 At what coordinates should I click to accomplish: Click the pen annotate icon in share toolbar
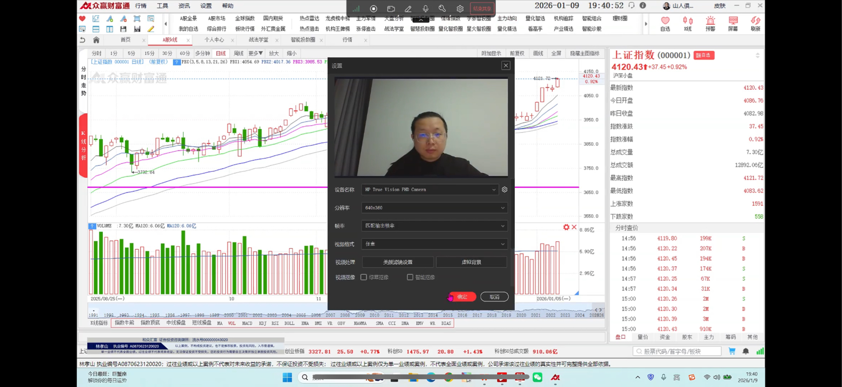(408, 9)
